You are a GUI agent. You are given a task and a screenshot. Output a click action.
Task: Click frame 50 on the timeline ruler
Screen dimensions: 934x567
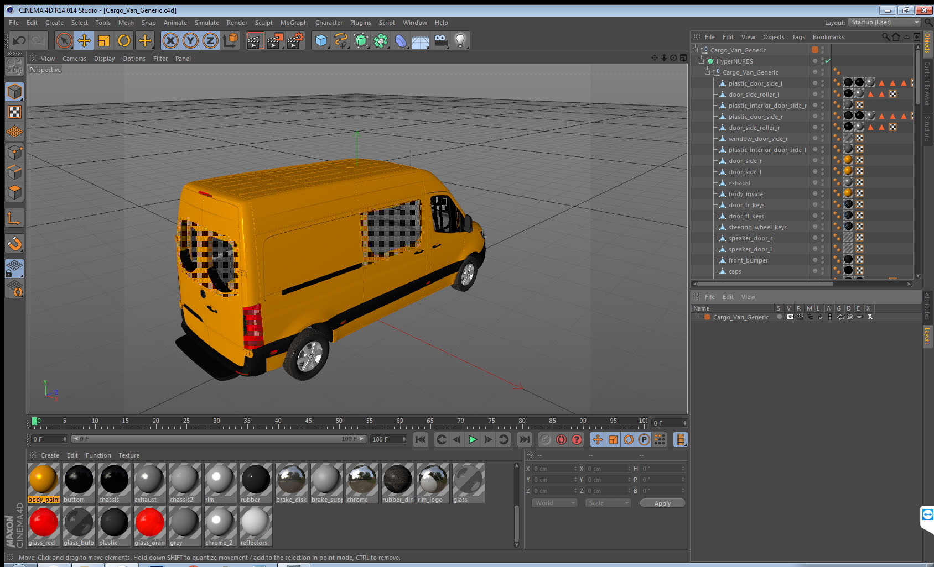tap(339, 422)
